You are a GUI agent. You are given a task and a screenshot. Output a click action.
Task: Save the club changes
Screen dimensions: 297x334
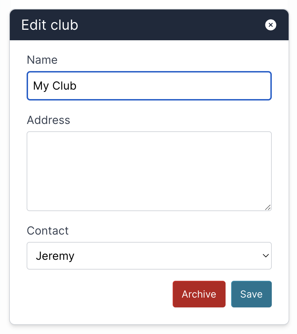tap(251, 294)
